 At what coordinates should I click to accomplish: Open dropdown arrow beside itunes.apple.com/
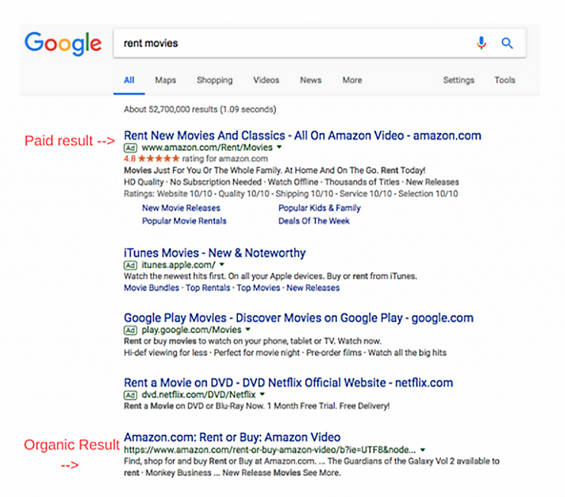tap(222, 264)
